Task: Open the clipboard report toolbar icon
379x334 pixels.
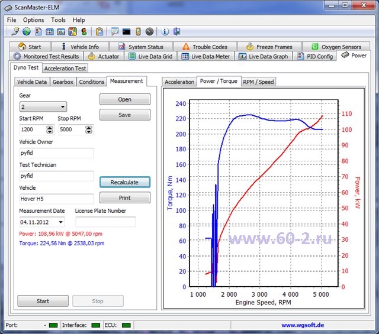Action: (99, 31)
